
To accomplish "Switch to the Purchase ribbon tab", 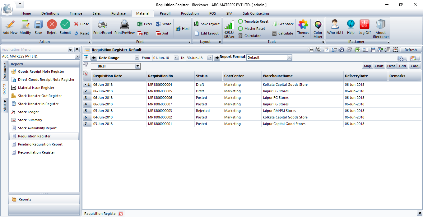I will [119, 13].
